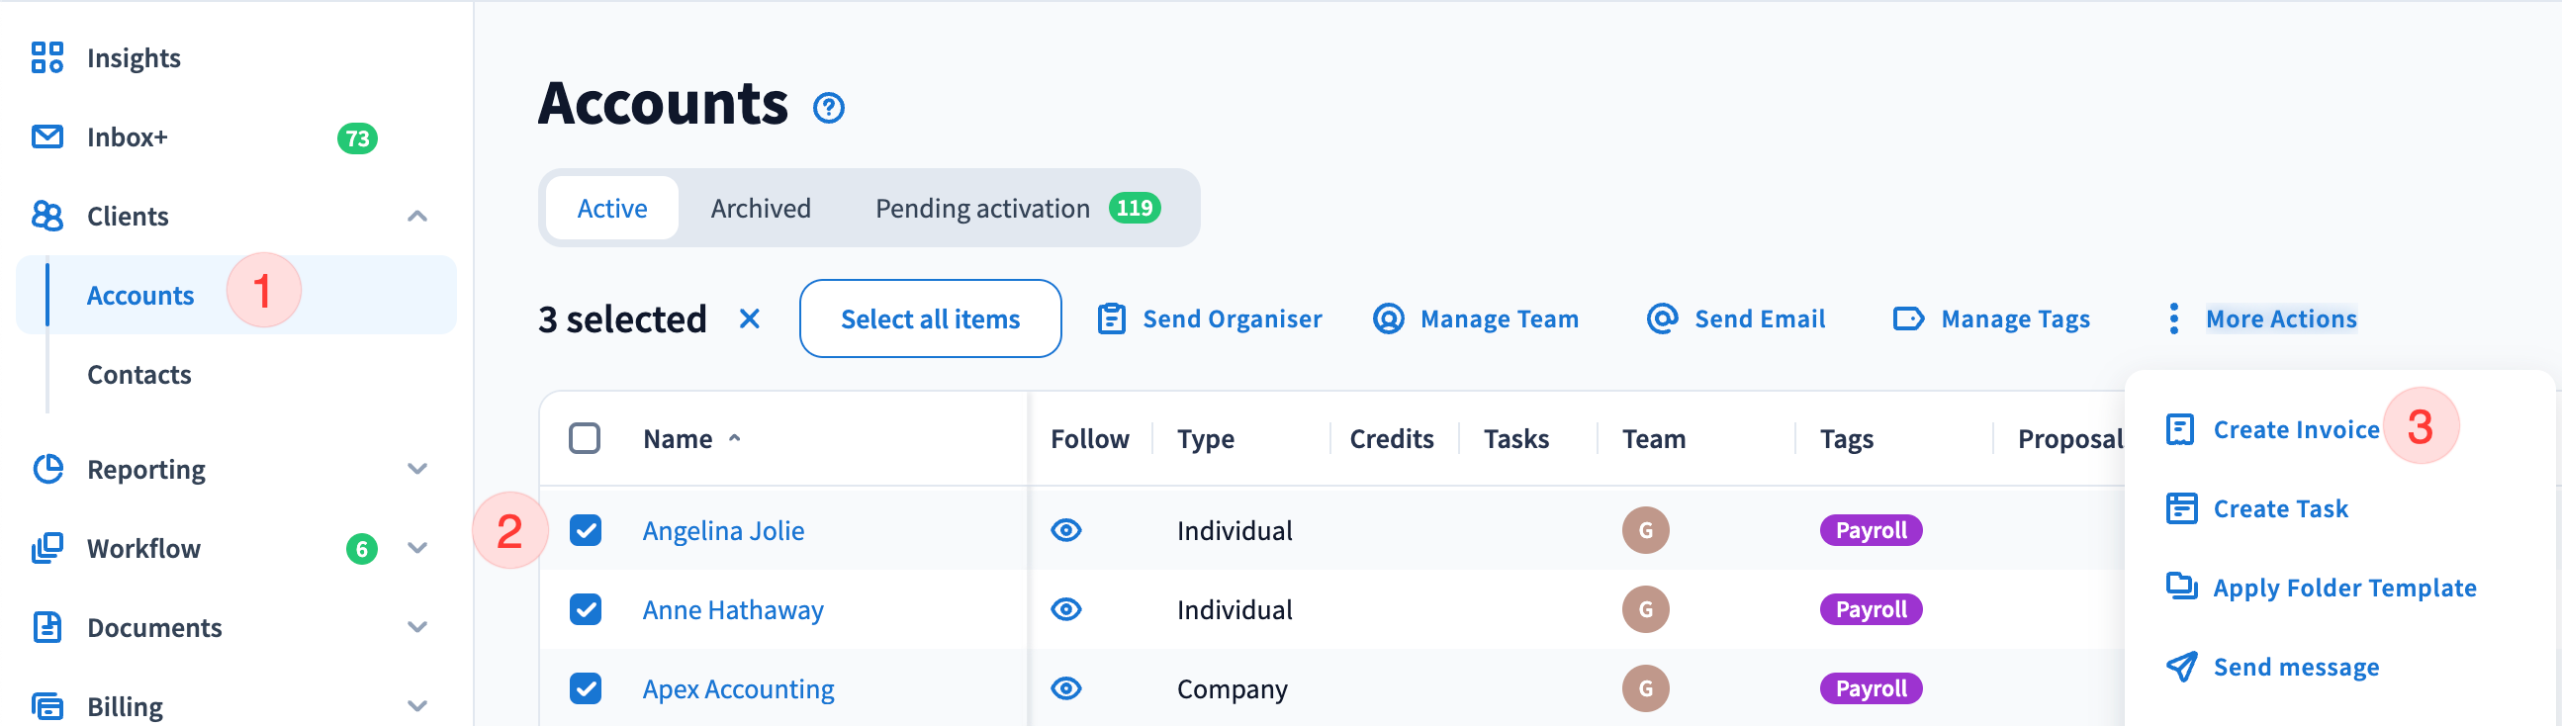2562x726 pixels.
Task: Uncheck the Angelina Jolie row checkbox
Action: pos(585,531)
